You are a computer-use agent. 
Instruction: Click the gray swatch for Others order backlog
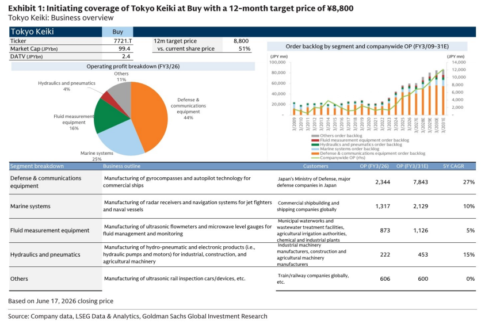315,136
